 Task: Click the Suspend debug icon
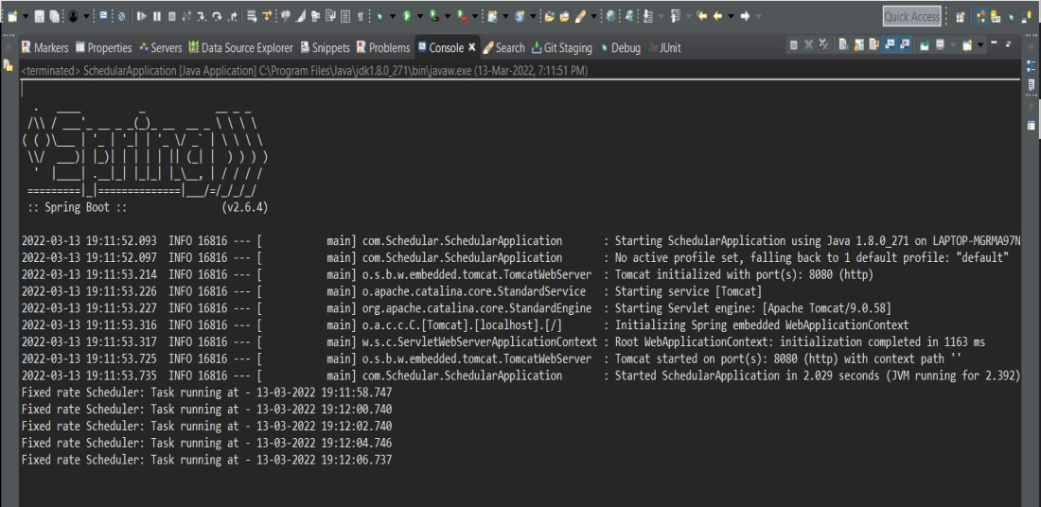point(157,16)
